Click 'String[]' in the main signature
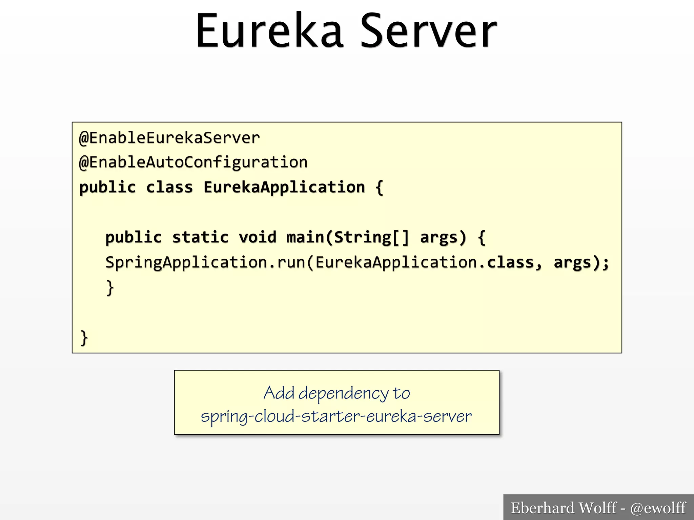The height and width of the screenshot is (520, 694). pyautogui.click(x=372, y=237)
